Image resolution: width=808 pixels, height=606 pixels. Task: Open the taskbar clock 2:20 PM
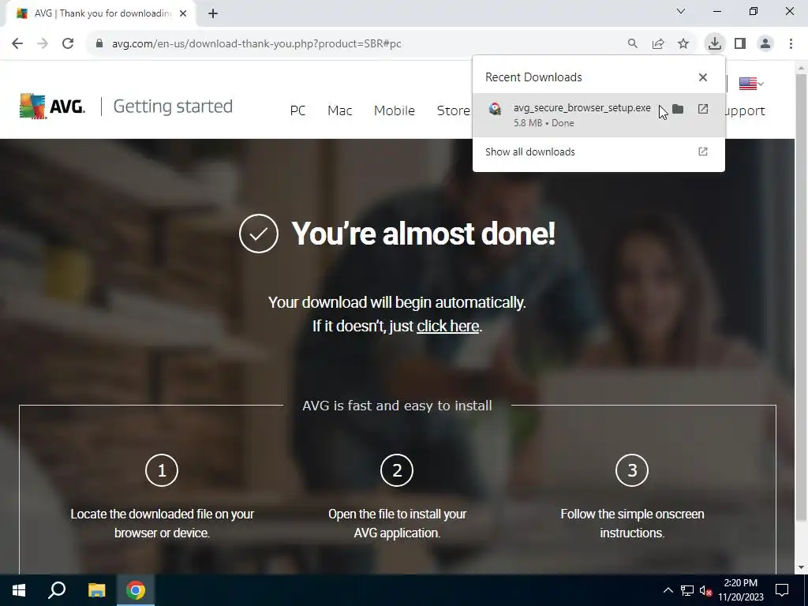pos(740,590)
